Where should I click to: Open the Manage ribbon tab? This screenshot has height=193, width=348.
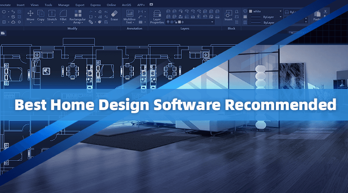[64, 5]
